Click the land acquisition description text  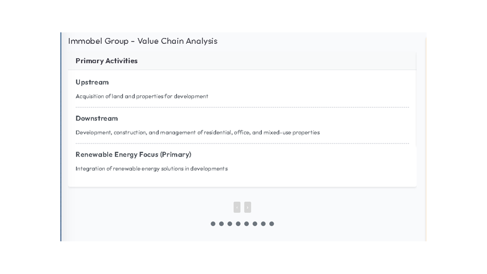tap(142, 96)
